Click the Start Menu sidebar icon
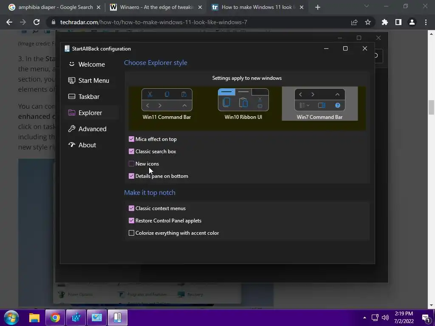435x326 pixels. [x=71, y=80]
